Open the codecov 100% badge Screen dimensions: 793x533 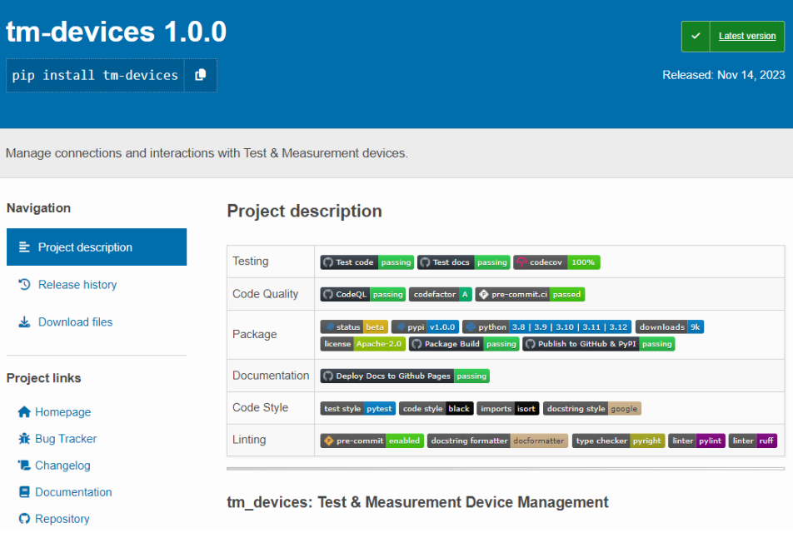[x=556, y=262]
